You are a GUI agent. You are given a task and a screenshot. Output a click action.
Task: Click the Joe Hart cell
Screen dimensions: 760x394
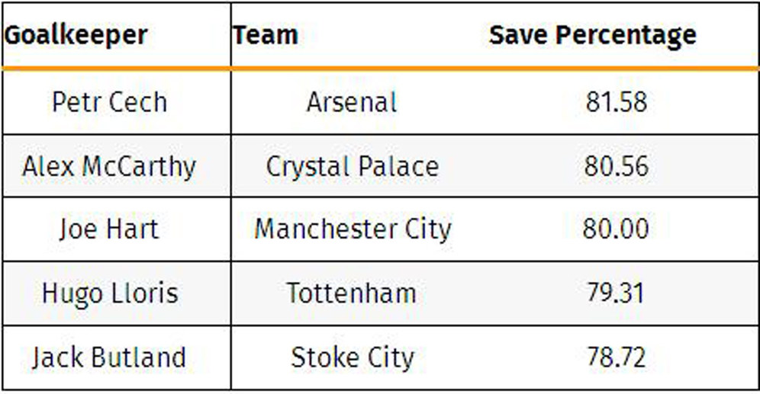pyautogui.click(x=109, y=229)
